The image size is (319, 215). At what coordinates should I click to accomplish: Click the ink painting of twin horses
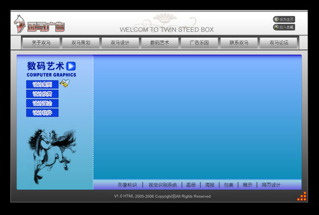(52, 156)
